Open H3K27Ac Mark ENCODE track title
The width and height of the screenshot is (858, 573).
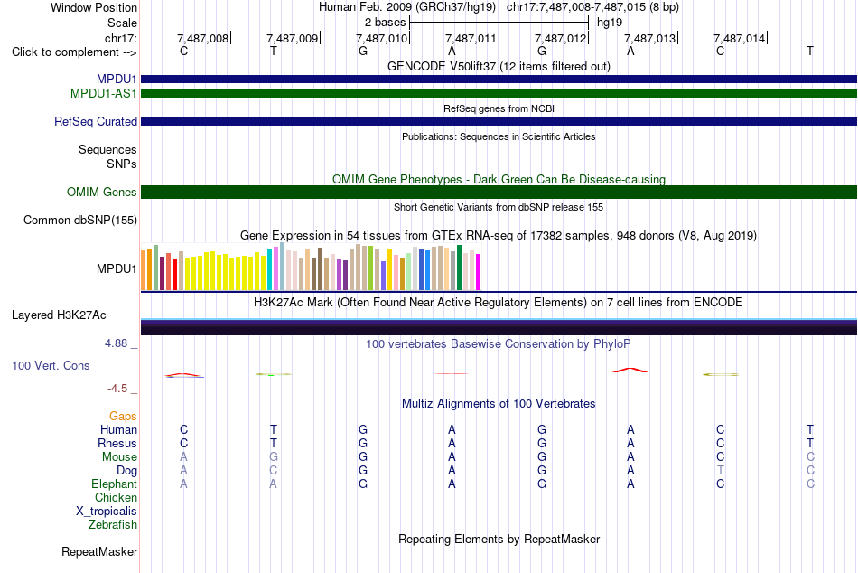[x=499, y=303]
